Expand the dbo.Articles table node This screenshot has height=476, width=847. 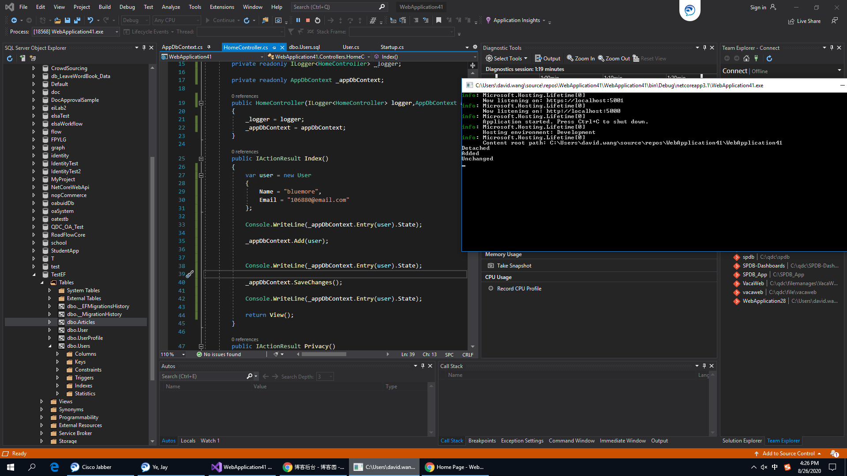coord(49,322)
